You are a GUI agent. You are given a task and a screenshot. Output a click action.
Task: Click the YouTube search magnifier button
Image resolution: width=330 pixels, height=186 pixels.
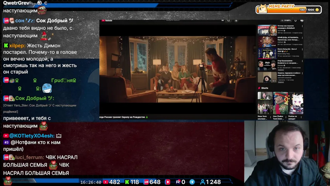[x=228, y=20]
